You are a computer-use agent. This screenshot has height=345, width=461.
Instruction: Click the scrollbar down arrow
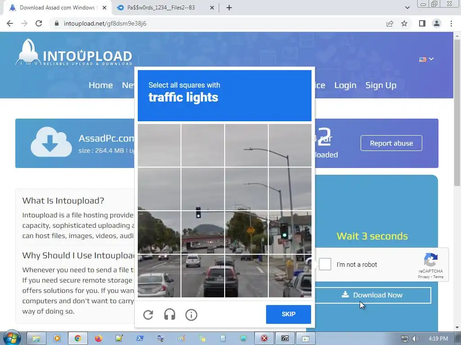[457, 327]
